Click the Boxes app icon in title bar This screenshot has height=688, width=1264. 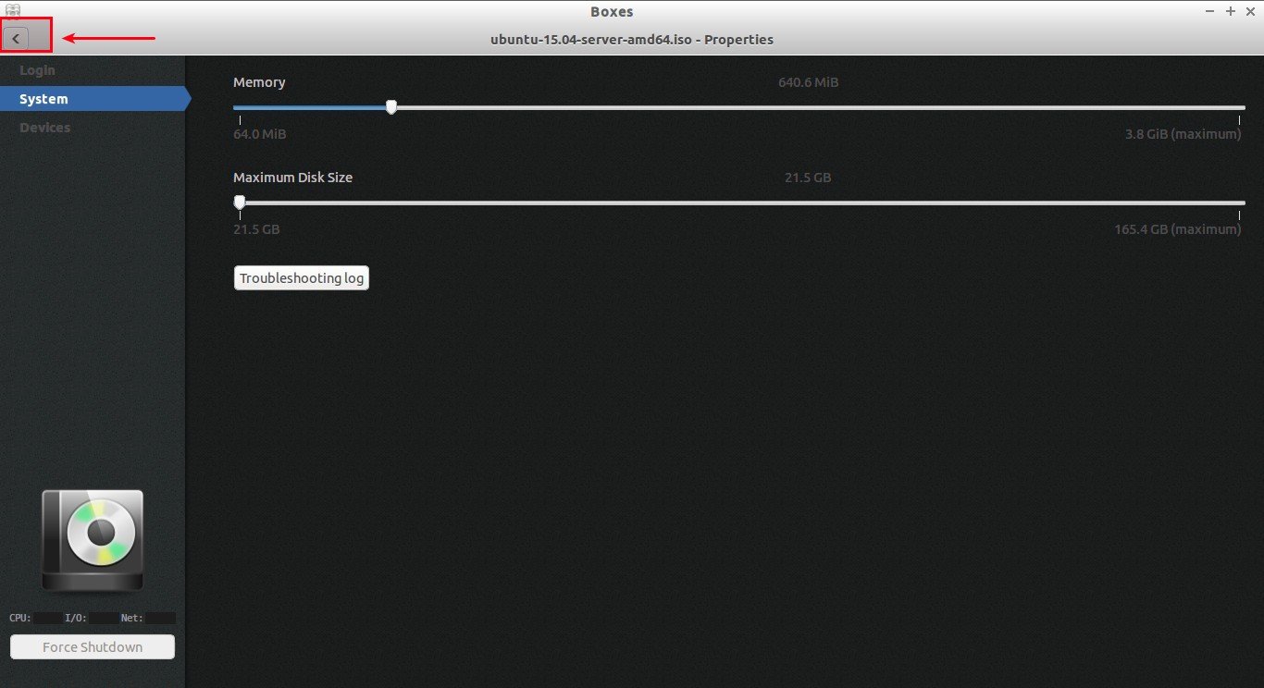pyautogui.click(x=13, y=11)
